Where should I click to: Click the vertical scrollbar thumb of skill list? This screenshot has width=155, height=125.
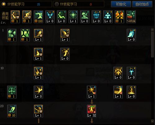click(x=153, y=44)
